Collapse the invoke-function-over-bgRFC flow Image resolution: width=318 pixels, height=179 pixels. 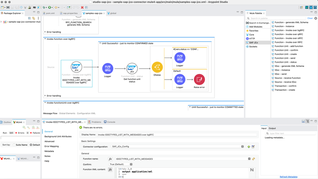point(45,39)
